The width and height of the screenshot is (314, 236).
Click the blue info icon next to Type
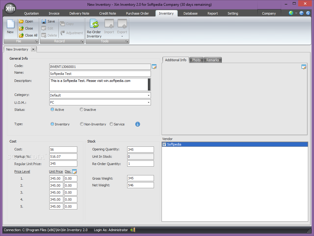click(x=138, y=124)
